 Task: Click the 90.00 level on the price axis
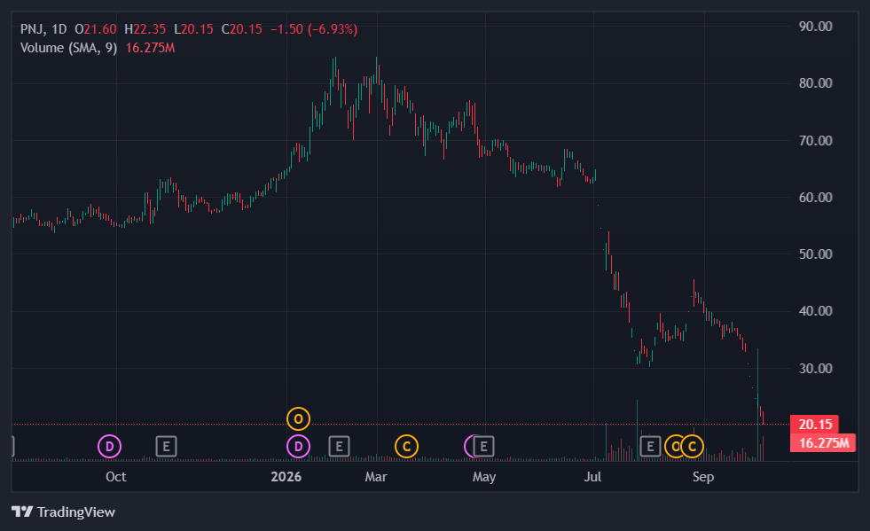[x=815, y=26]
